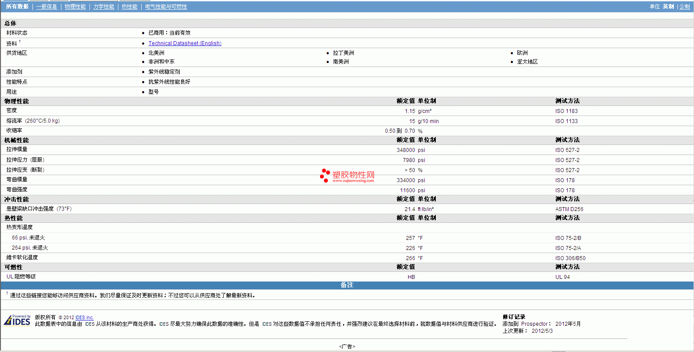Screen dimensions: 694x352
Task: Click the <广告> placeholder at bottom
Action: [x=347, y=347]
